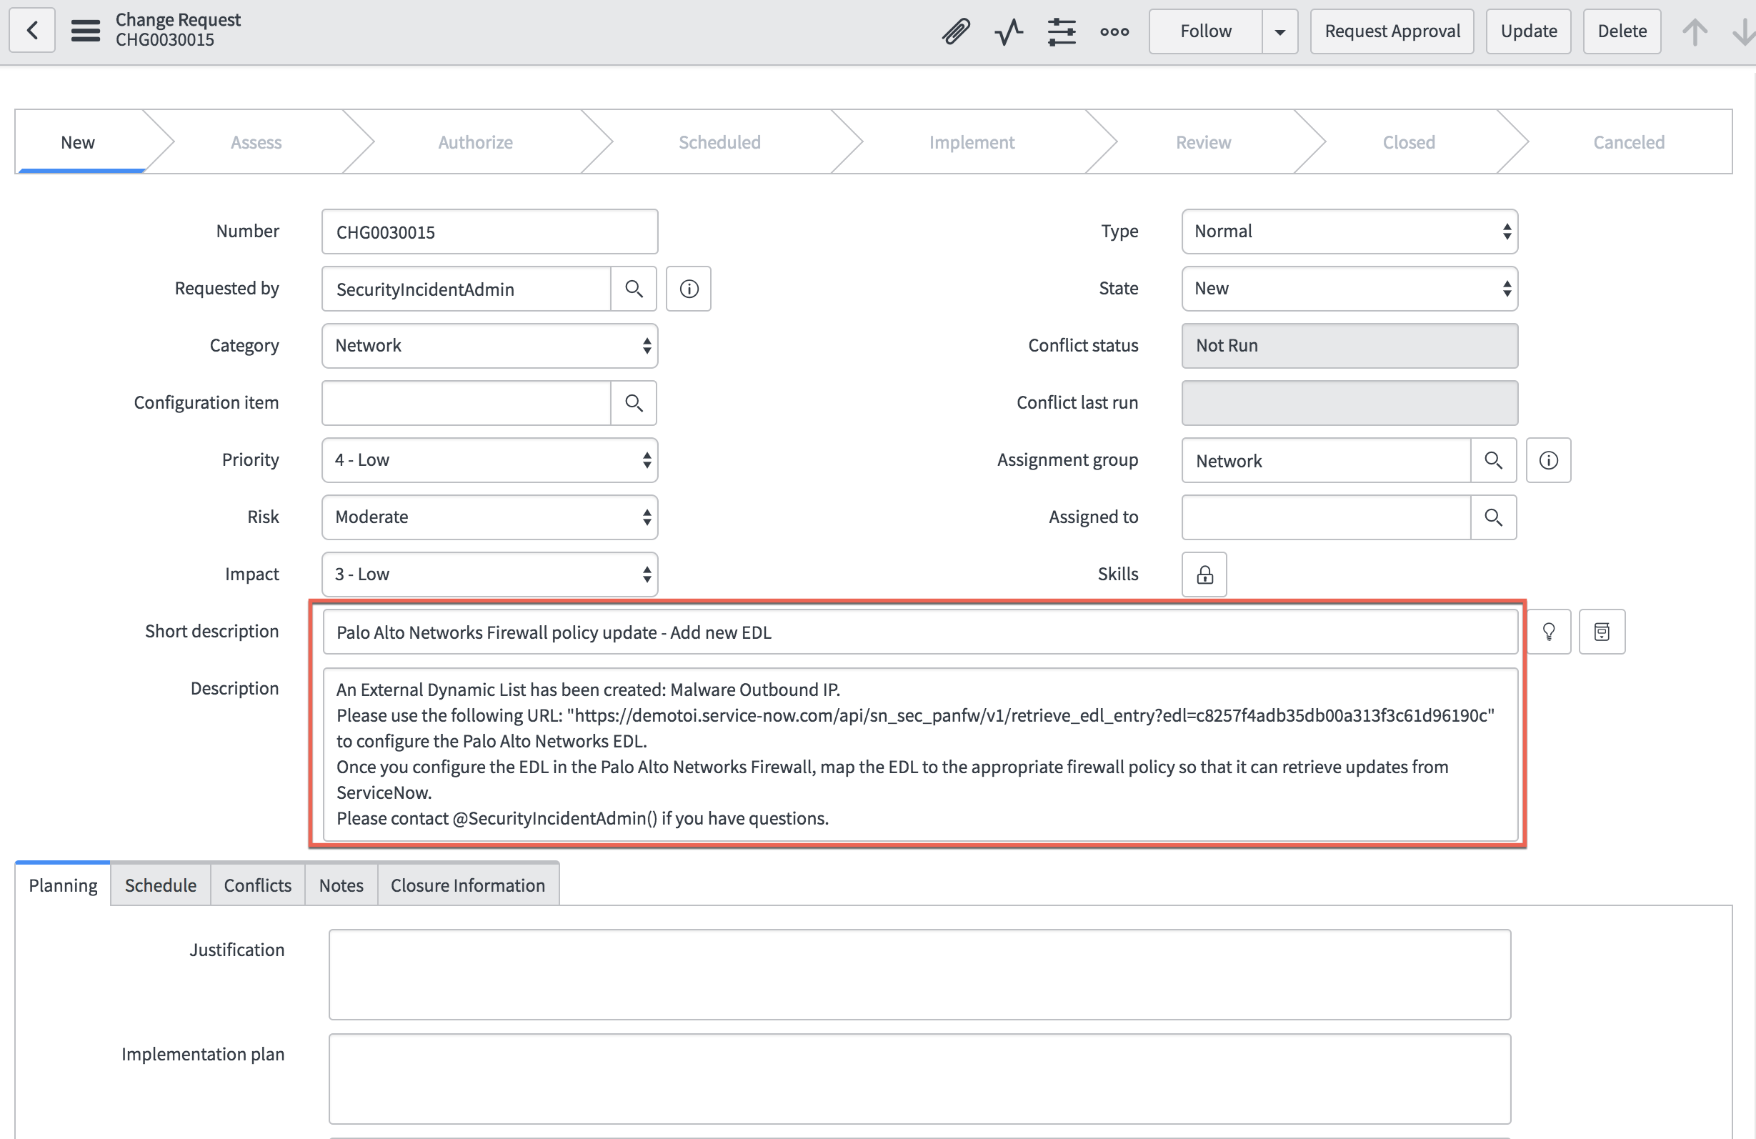Open the form context hamburger menu

(86, 31)
